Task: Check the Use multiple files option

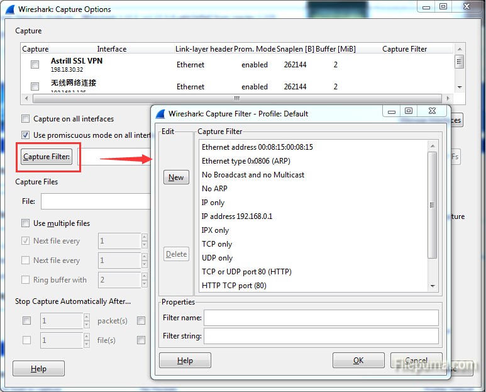Action: click(26, 223)
